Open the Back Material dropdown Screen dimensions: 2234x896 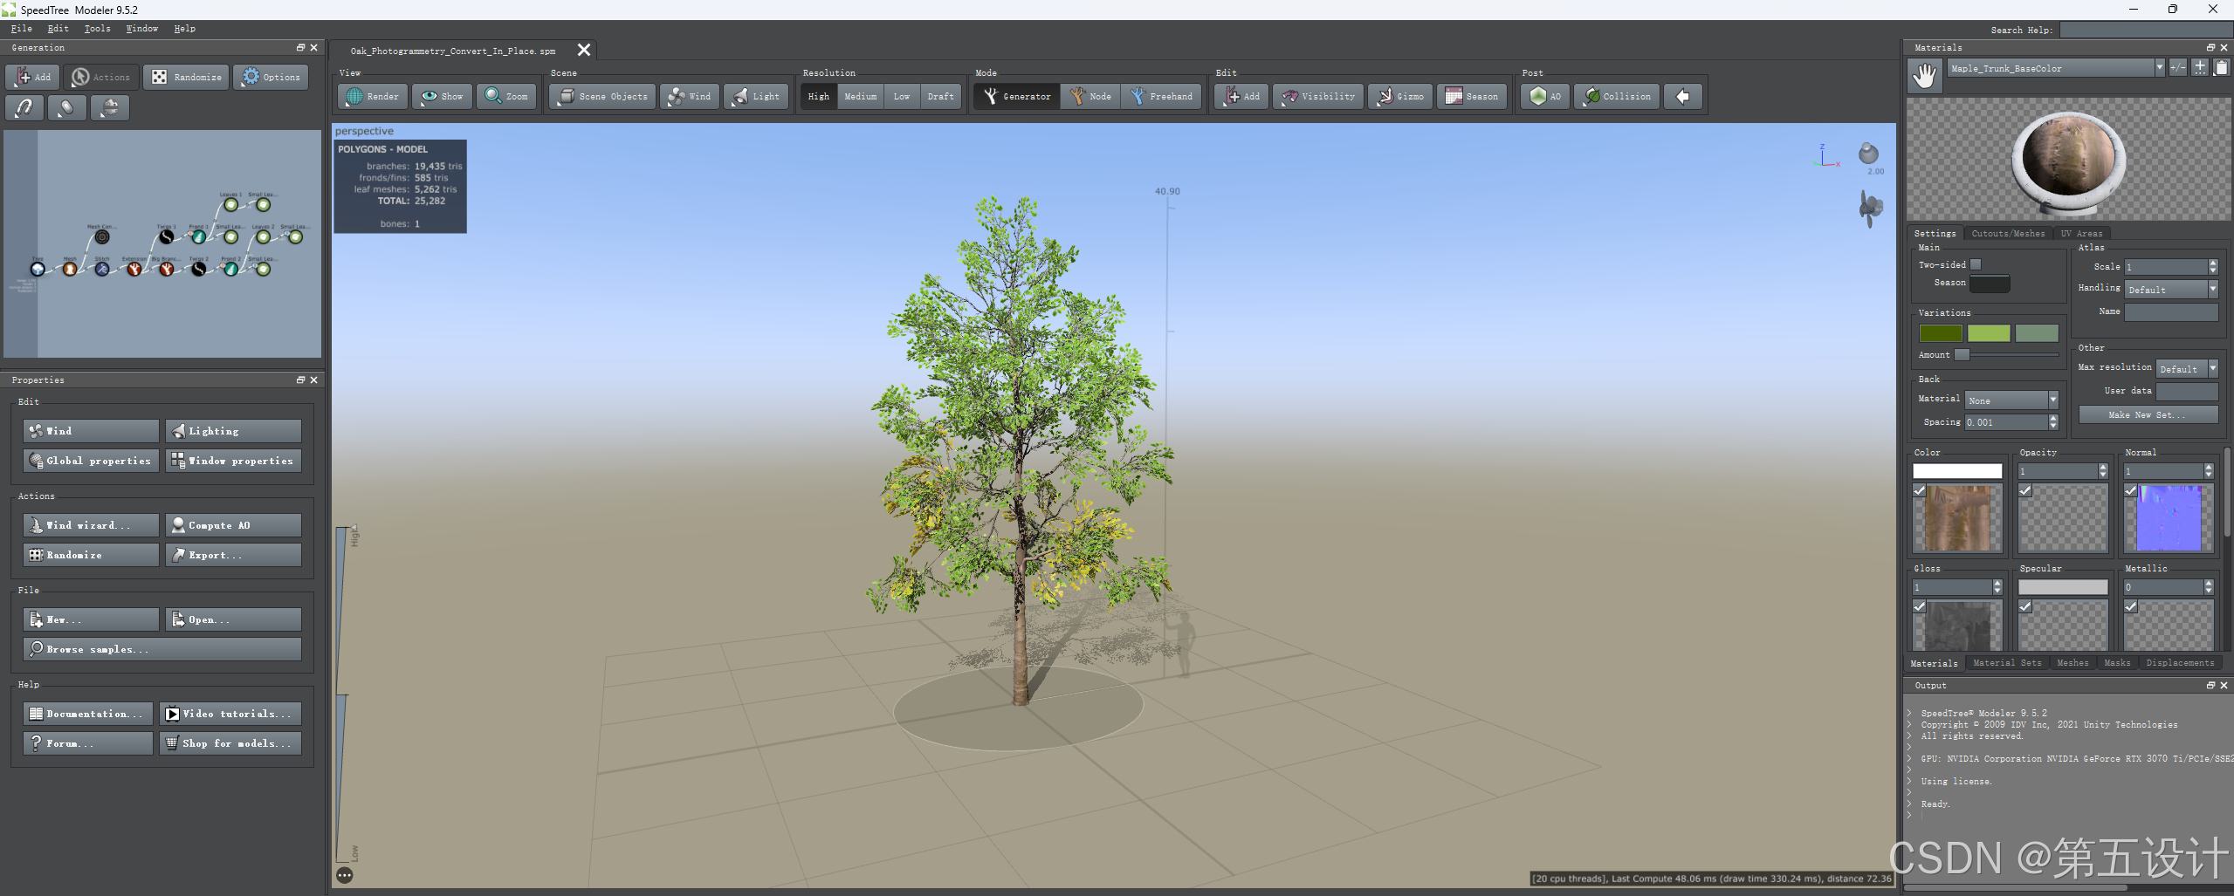[x=2011, y=400]
